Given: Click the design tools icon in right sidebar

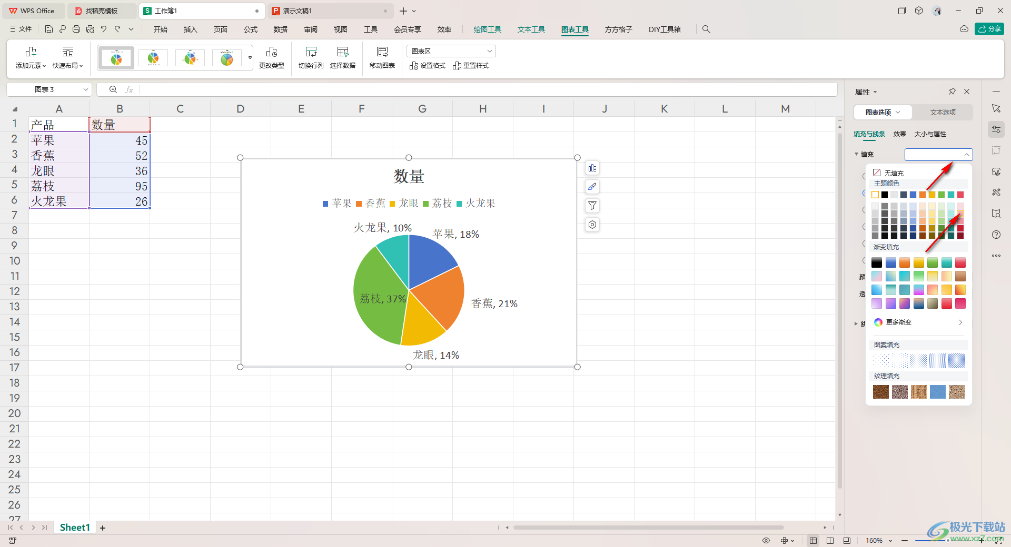Looking at the screenshot, I should [x=996, y=193].
